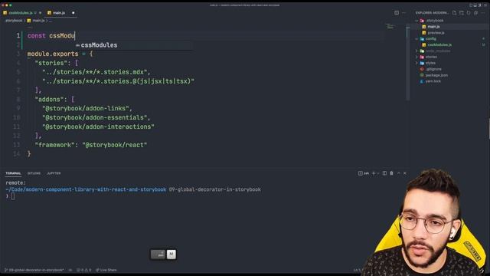This screenshot has width=490, height=276.
Task: Click the breadcrumb ellipsis symbol segment
Action: pos(51,21)
